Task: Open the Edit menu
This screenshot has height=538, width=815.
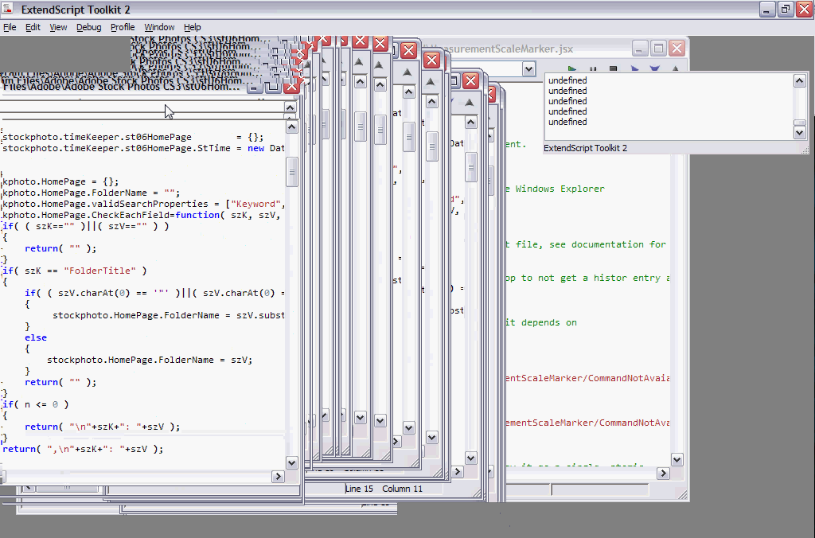Action: tap(33, 28)
